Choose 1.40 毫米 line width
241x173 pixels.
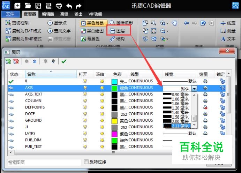(x=177, y=112)
